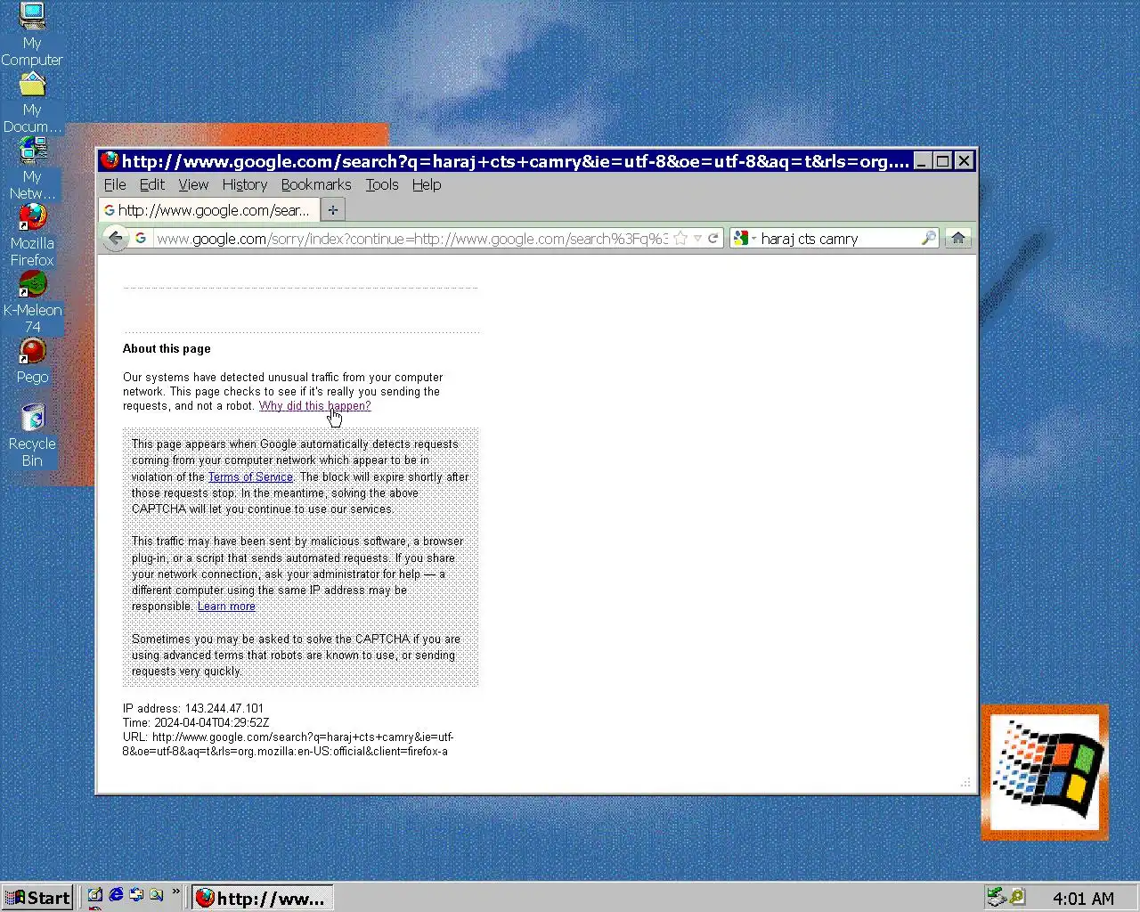Click the 'Why did this happen?' link
Image resolution: width=1140 pixels, height=912 pixels.
pyautogui.click(x=315, y=405)
